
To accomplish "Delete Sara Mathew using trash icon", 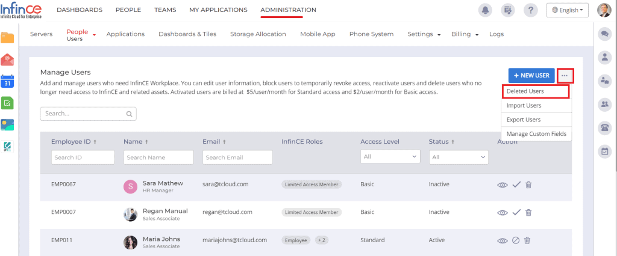I will (528, 184).
